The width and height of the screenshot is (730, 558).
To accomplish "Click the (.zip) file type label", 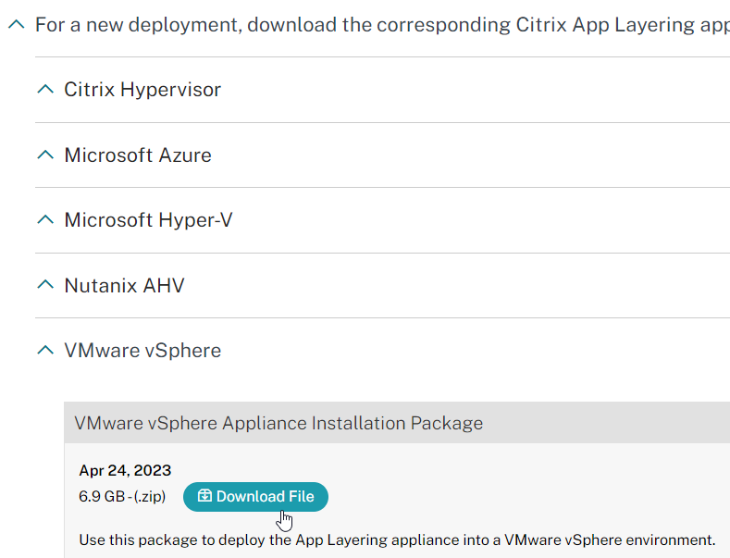I will [150, 497].
